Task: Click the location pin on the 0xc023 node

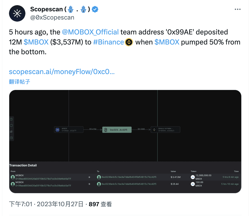Action: click(x=105, y=130)
